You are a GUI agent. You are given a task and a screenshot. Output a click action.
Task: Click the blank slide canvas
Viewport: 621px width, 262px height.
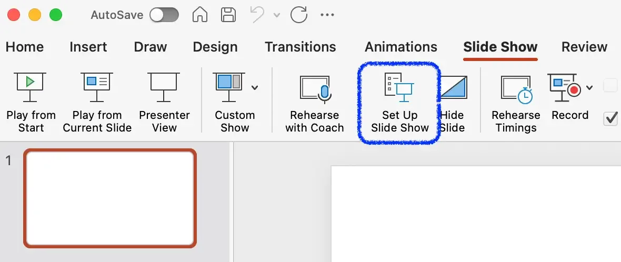[476, 214]
